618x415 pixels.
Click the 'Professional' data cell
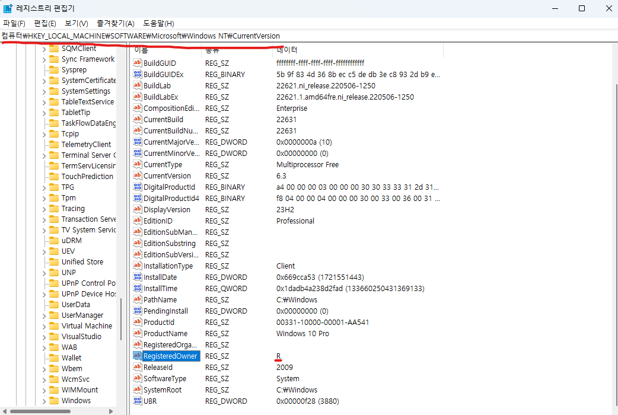point(295,221)
